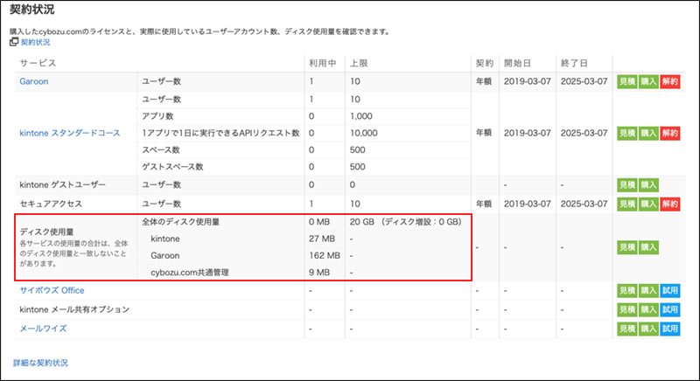Click 見積 for kintone ゲストユーザー
The image size is (700, 381).
pos(626,185)
